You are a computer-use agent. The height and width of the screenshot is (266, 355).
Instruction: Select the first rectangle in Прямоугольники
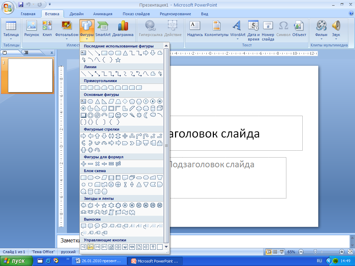[x=83, y=88]
